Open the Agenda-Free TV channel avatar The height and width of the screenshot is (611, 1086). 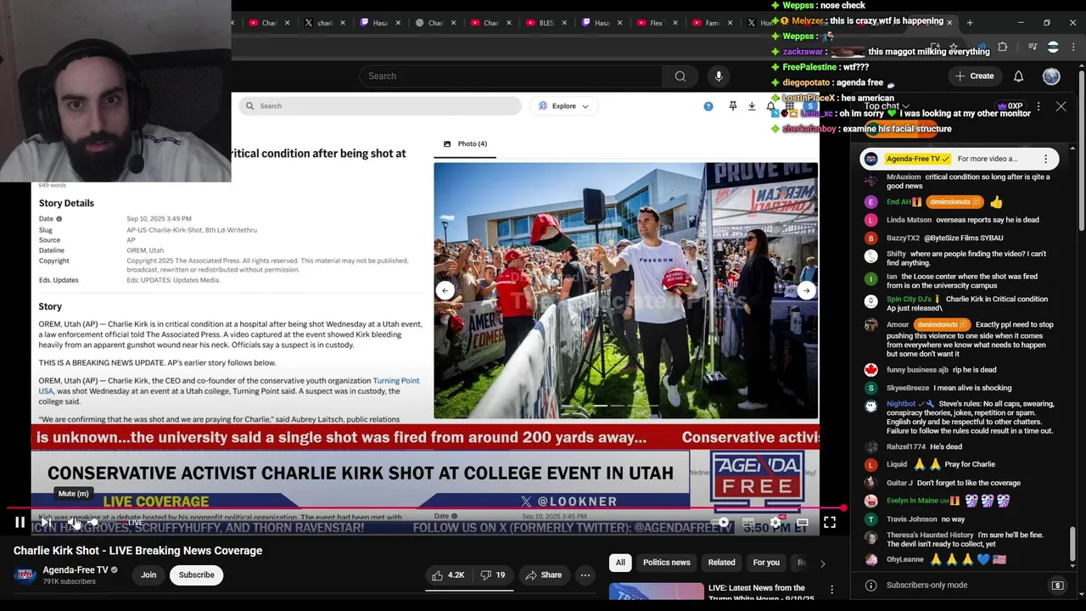point(25,575)
